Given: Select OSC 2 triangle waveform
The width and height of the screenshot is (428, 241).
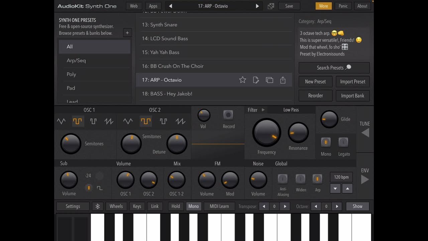Looking at the screenshot, I should click(128, 121).
